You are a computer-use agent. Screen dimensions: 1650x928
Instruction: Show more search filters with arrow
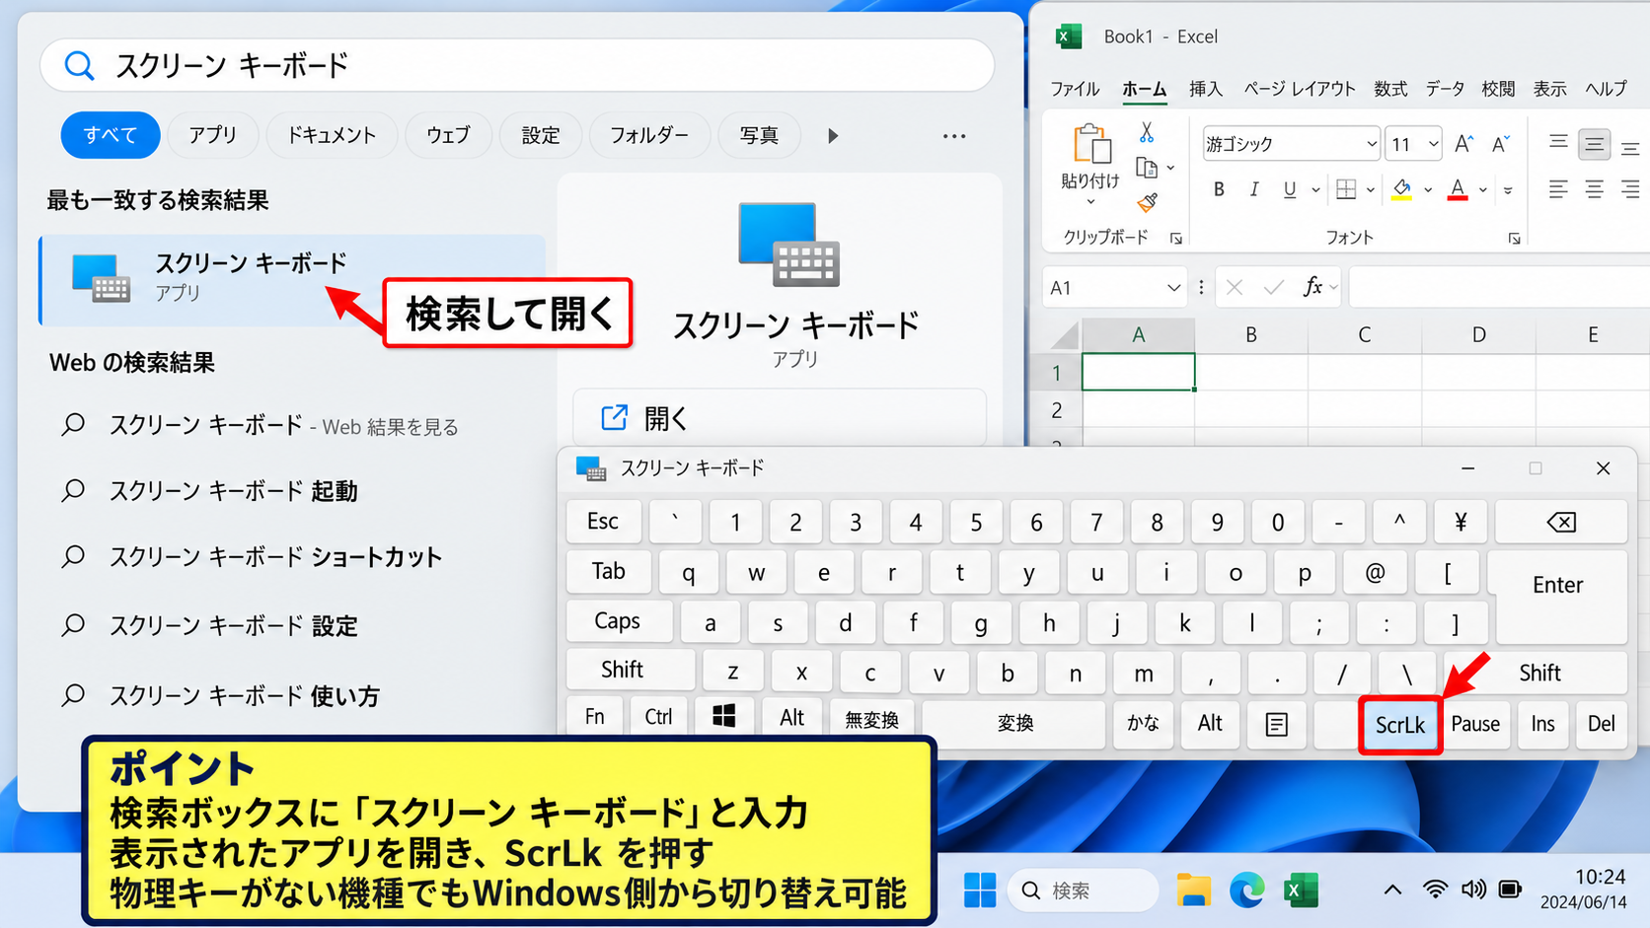pos(833,136)
